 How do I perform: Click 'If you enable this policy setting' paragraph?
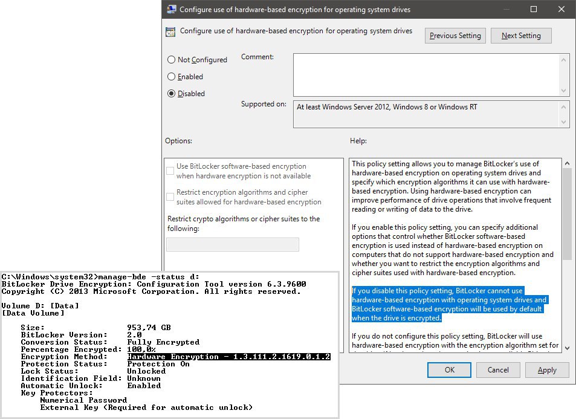point(453,250)
